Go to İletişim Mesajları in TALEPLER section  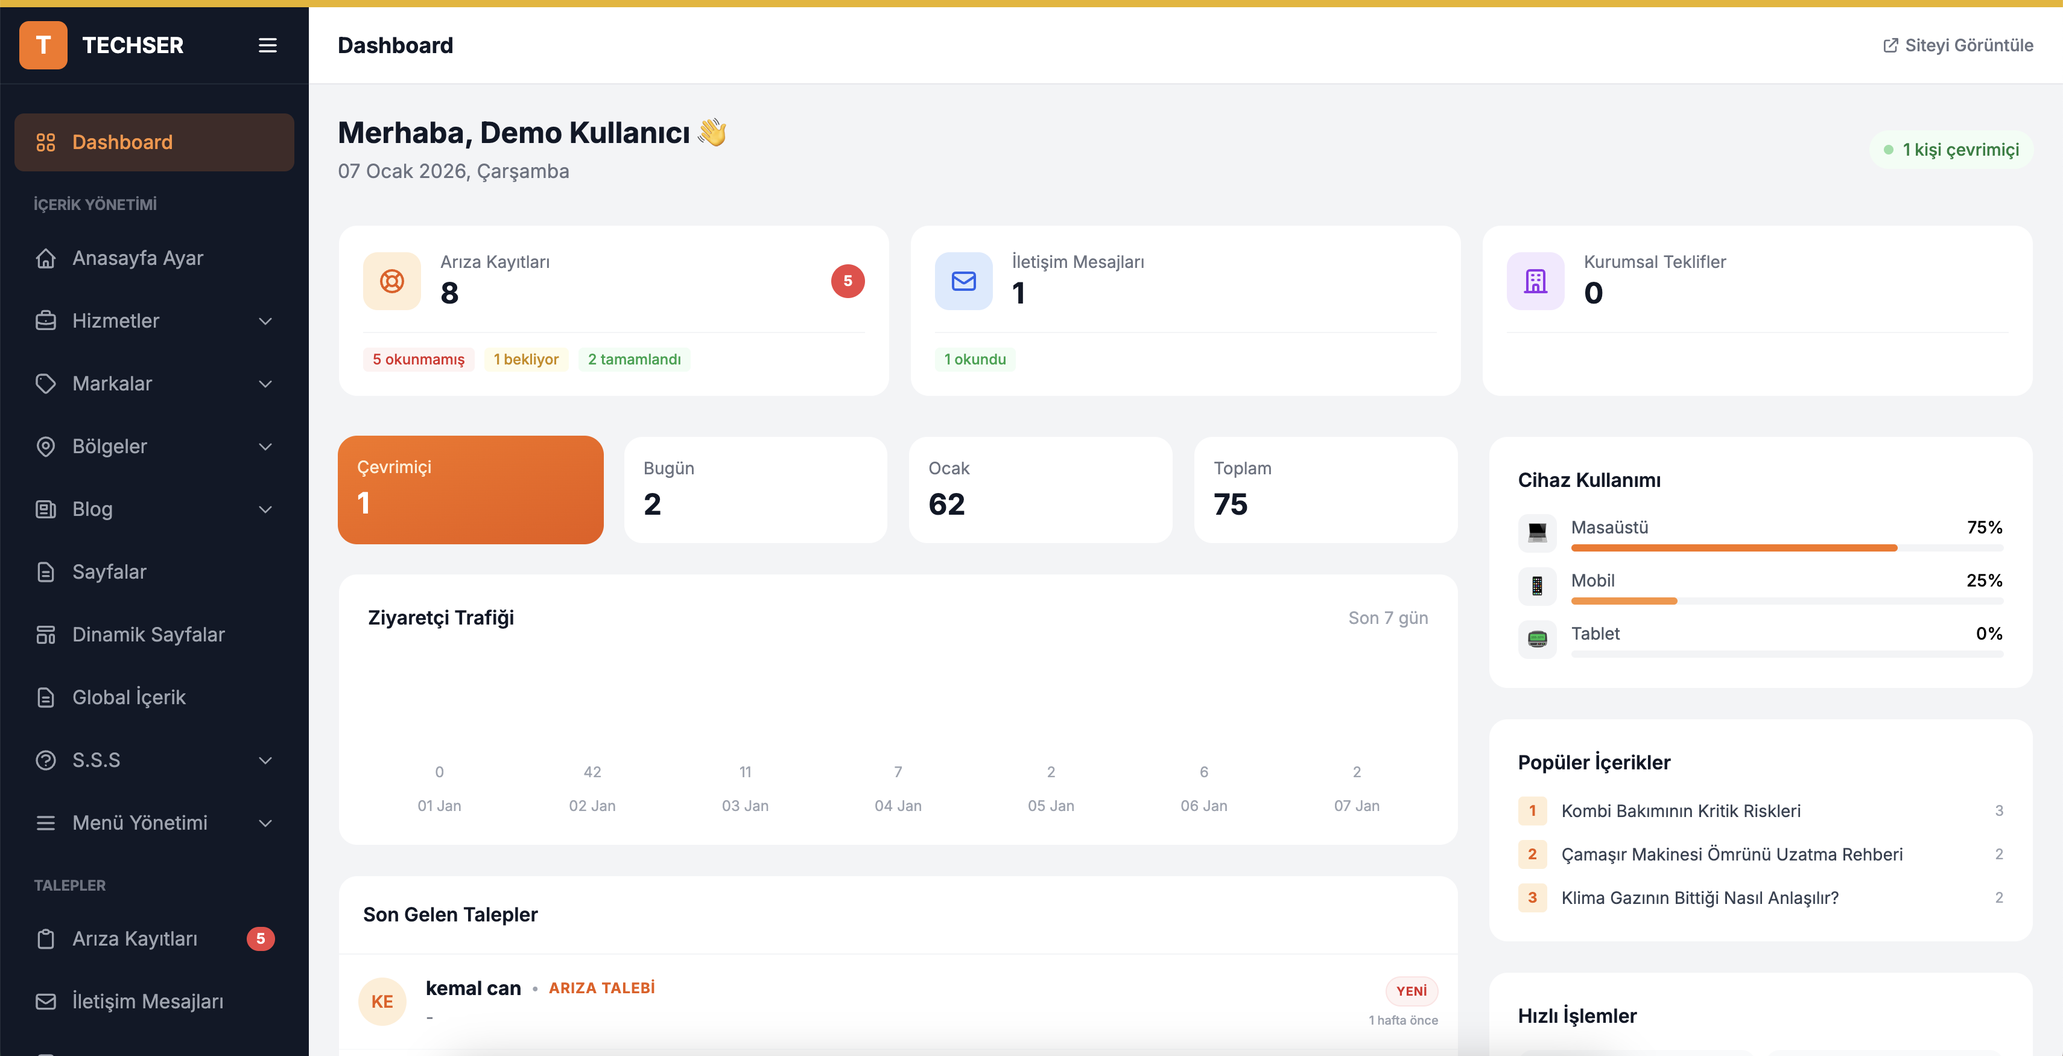point(147,1000)
